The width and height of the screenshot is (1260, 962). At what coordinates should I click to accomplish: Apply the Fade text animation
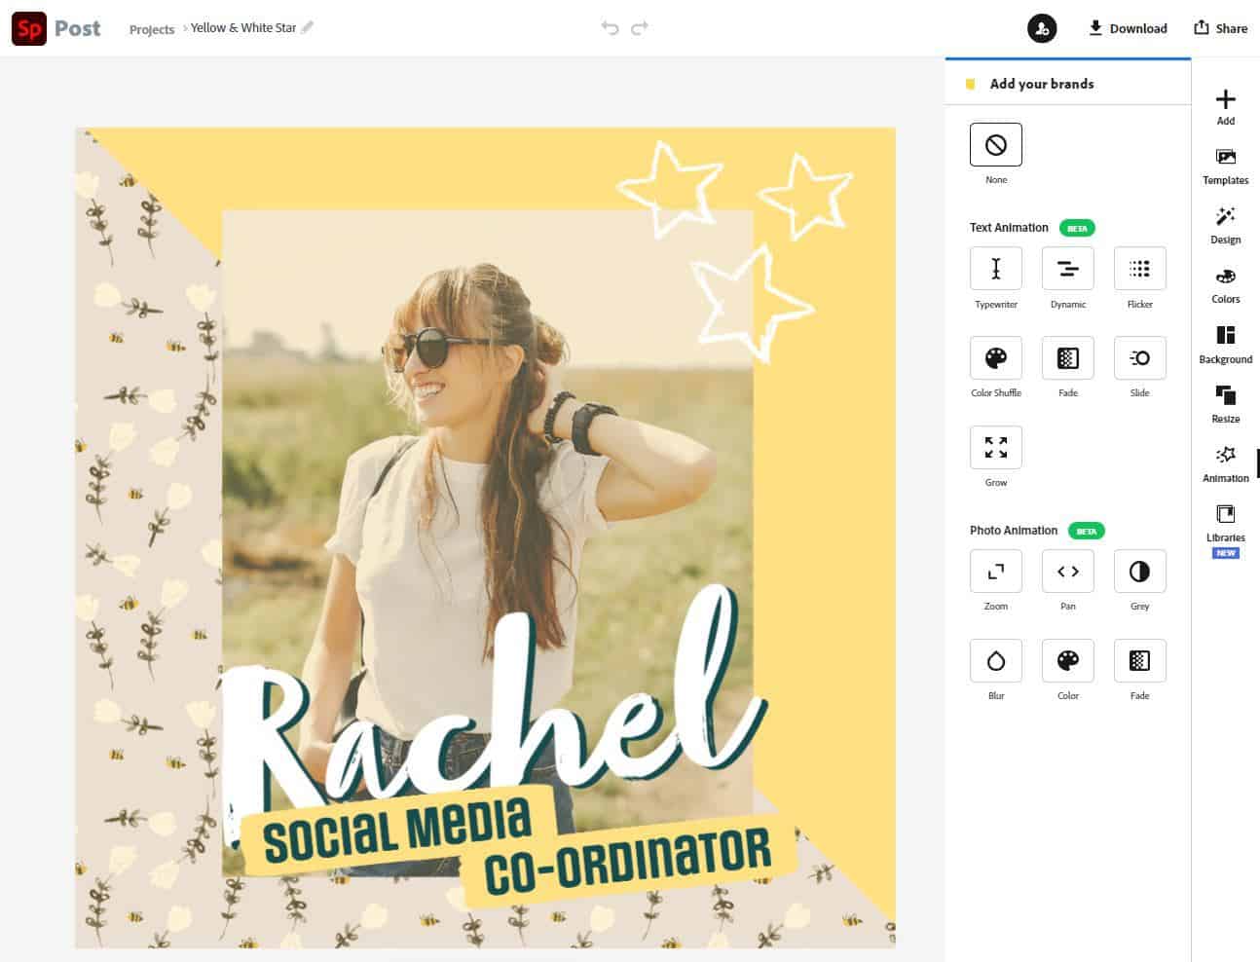[1067, 358]
